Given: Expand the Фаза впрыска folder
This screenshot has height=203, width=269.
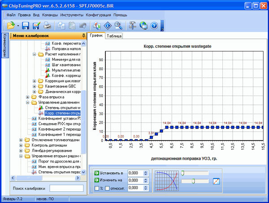Looking at the screenshot, I should coord(28,97).
